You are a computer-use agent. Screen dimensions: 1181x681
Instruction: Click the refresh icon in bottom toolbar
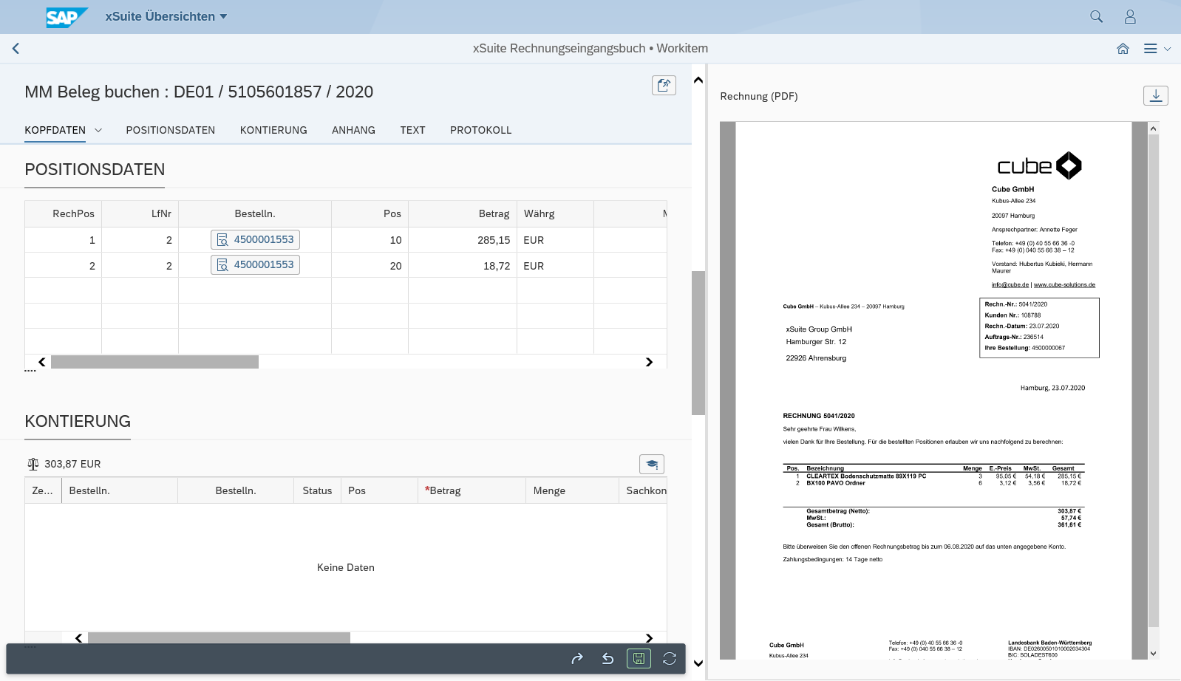tap(670, 658)
